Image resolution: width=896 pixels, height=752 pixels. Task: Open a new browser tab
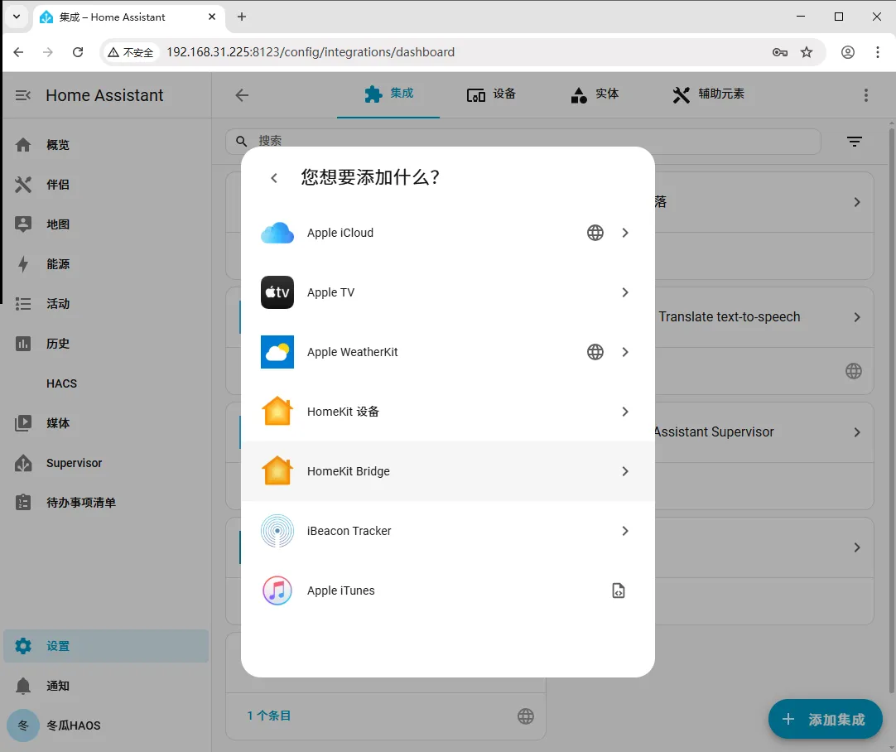pyautogui.click(x=242, y=17)
